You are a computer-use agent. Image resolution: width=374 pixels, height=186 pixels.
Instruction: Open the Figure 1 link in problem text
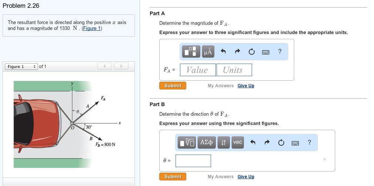coord(92,28)
